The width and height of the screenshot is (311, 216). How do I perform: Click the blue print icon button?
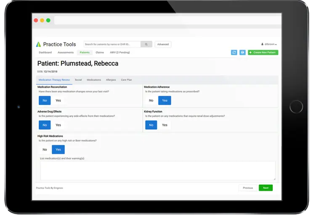coord(242,53)
